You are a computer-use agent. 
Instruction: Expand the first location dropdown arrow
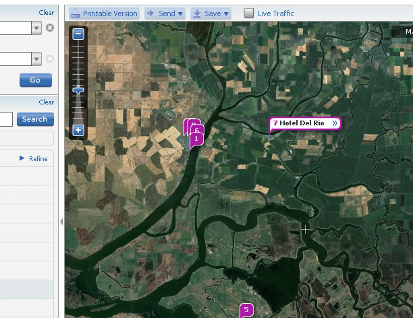pos(36,28)
